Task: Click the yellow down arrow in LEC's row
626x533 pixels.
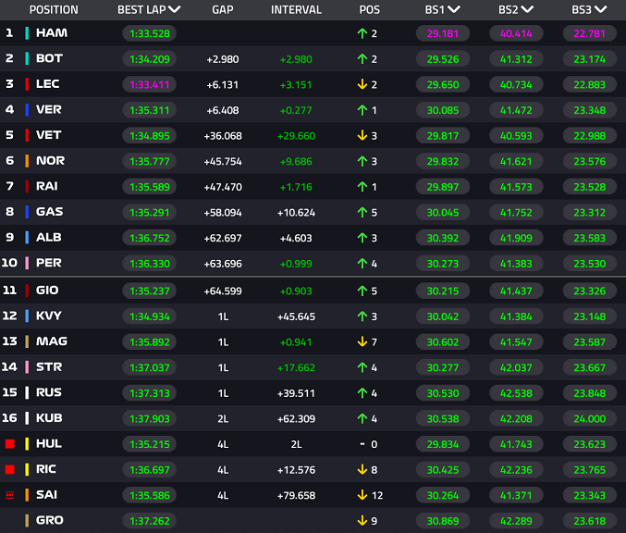Action: click(x=362, y=84)
